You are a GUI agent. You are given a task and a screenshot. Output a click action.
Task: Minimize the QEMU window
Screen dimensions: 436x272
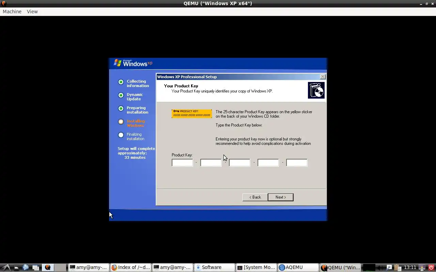tap(421, 3)
